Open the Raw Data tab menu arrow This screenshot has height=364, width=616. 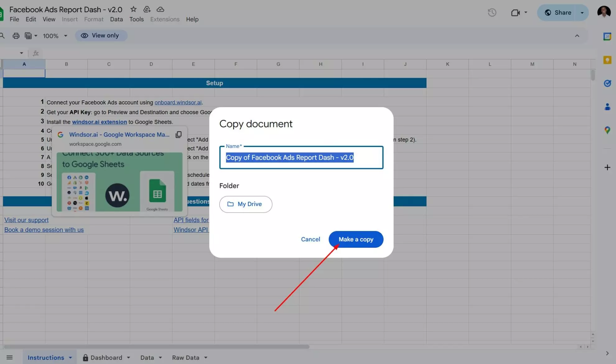(x=206, y=358)
